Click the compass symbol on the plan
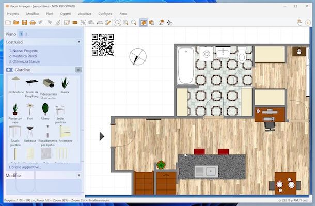315x206 pixels. coord(138,56)
